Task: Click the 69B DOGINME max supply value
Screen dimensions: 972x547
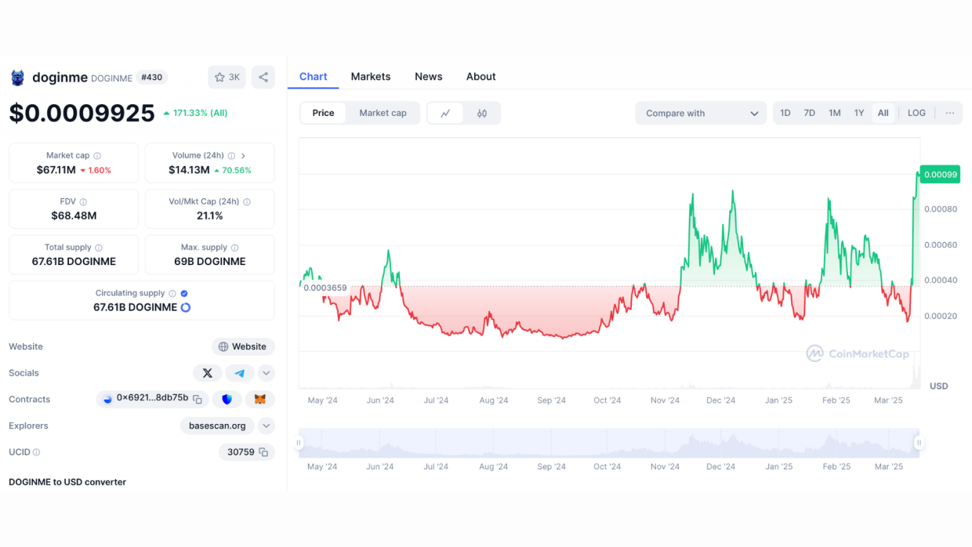Action: click(210, 262)
